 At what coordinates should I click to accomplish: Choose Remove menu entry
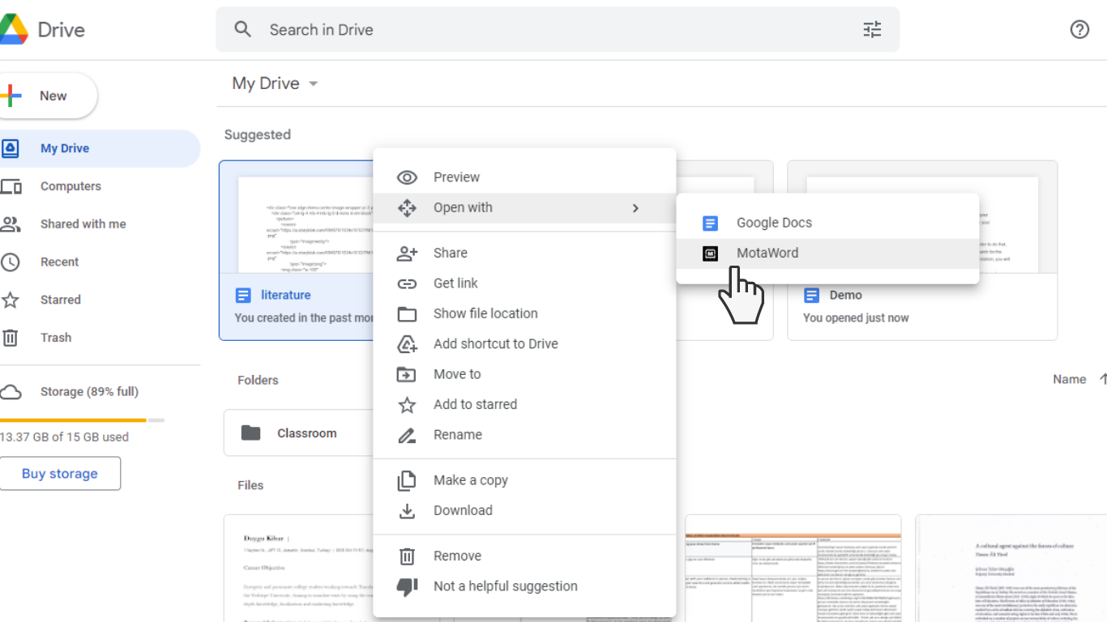pos(524,556)
